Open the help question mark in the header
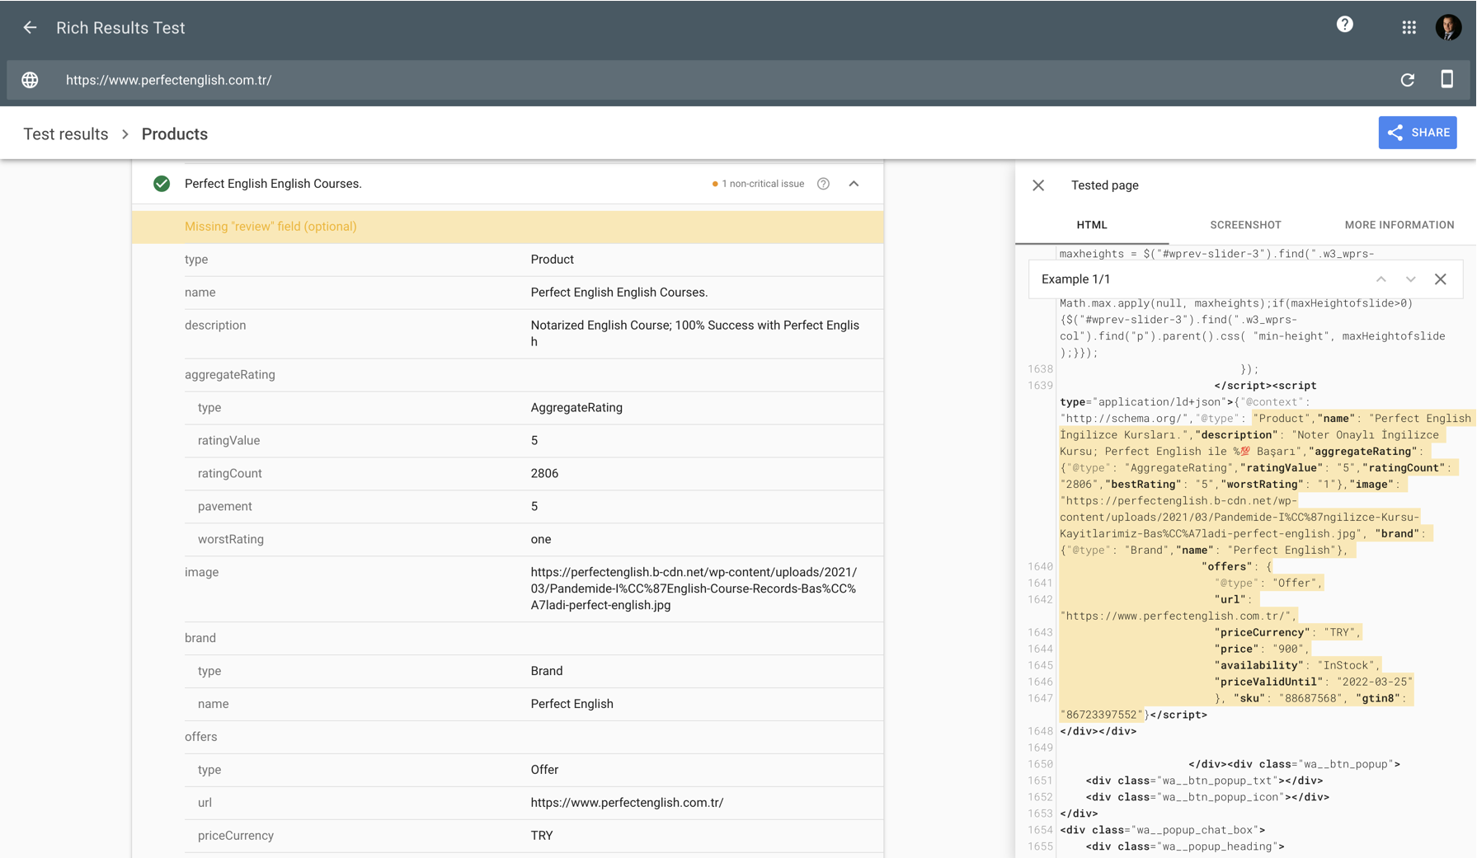This screenshot has width=1477, height=858. point(1344,25)
